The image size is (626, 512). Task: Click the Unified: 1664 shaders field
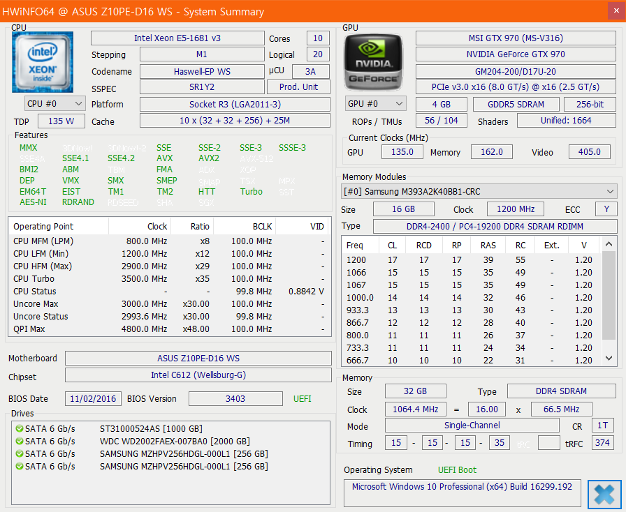(x=567, y=121)
